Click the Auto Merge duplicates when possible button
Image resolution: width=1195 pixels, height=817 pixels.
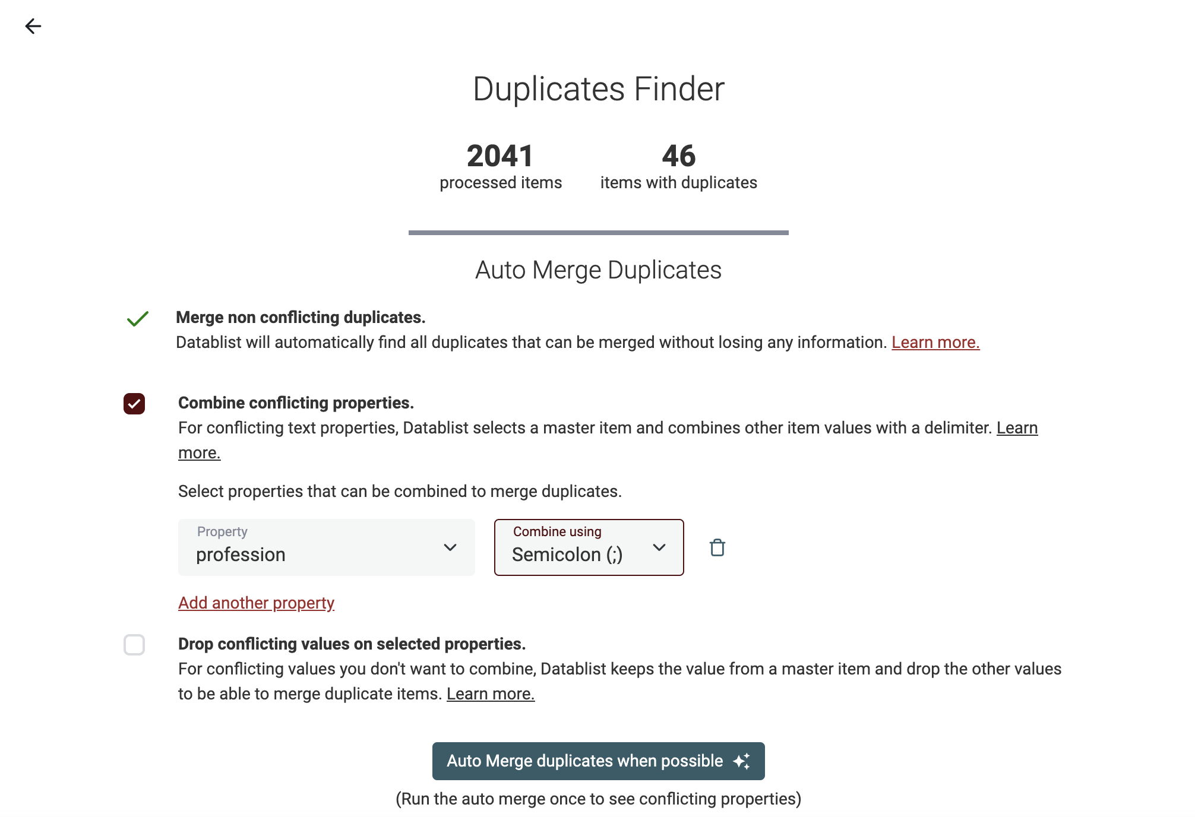[599, 762]
